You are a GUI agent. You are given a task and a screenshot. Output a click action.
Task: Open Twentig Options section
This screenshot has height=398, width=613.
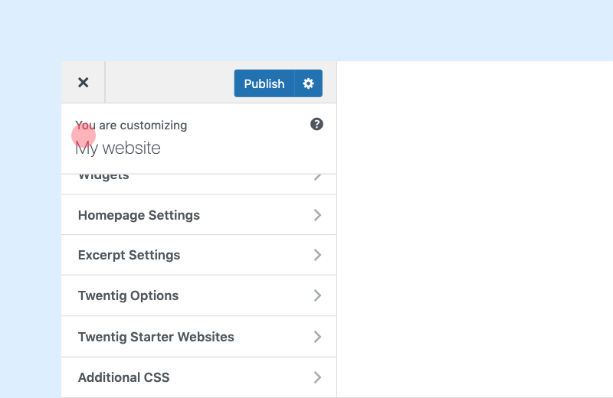pos(199,295)
